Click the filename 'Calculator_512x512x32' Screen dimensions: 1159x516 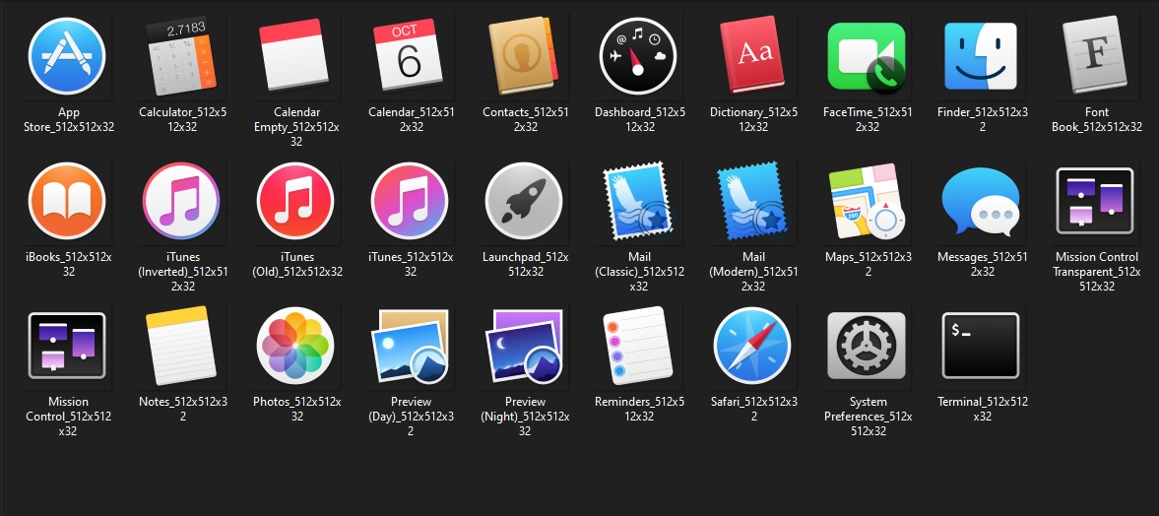pyautogui.click(x=182, y=120)
